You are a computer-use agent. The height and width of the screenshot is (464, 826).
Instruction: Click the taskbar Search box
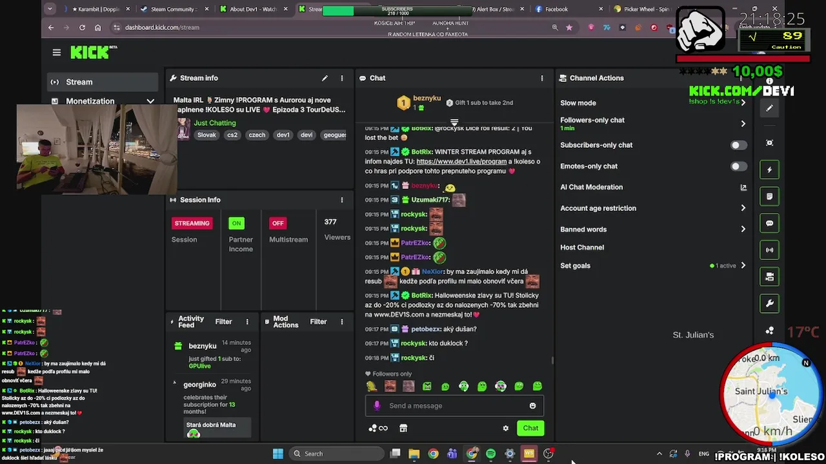pyautogui.click(x=336, y=454)
